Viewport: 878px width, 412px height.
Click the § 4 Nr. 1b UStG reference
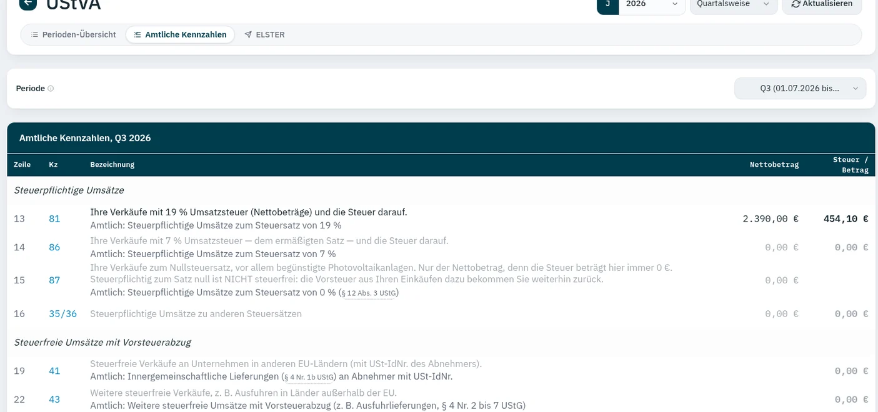pyautogui.click(x=309, y=377)
